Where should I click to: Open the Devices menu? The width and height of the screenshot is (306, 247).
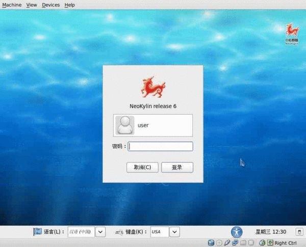pyautogui.click(x=50, y=5)
